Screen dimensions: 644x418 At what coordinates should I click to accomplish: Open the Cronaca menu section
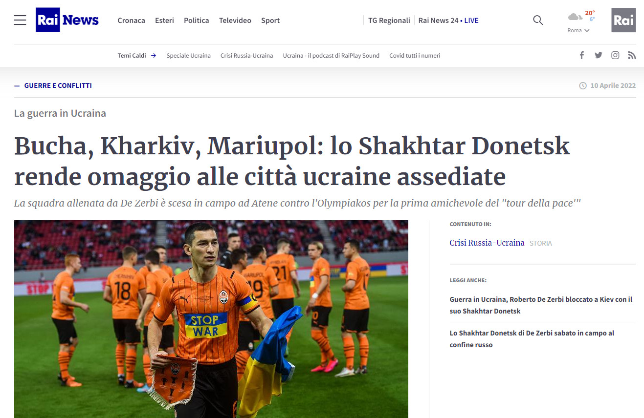coord(131,21)
